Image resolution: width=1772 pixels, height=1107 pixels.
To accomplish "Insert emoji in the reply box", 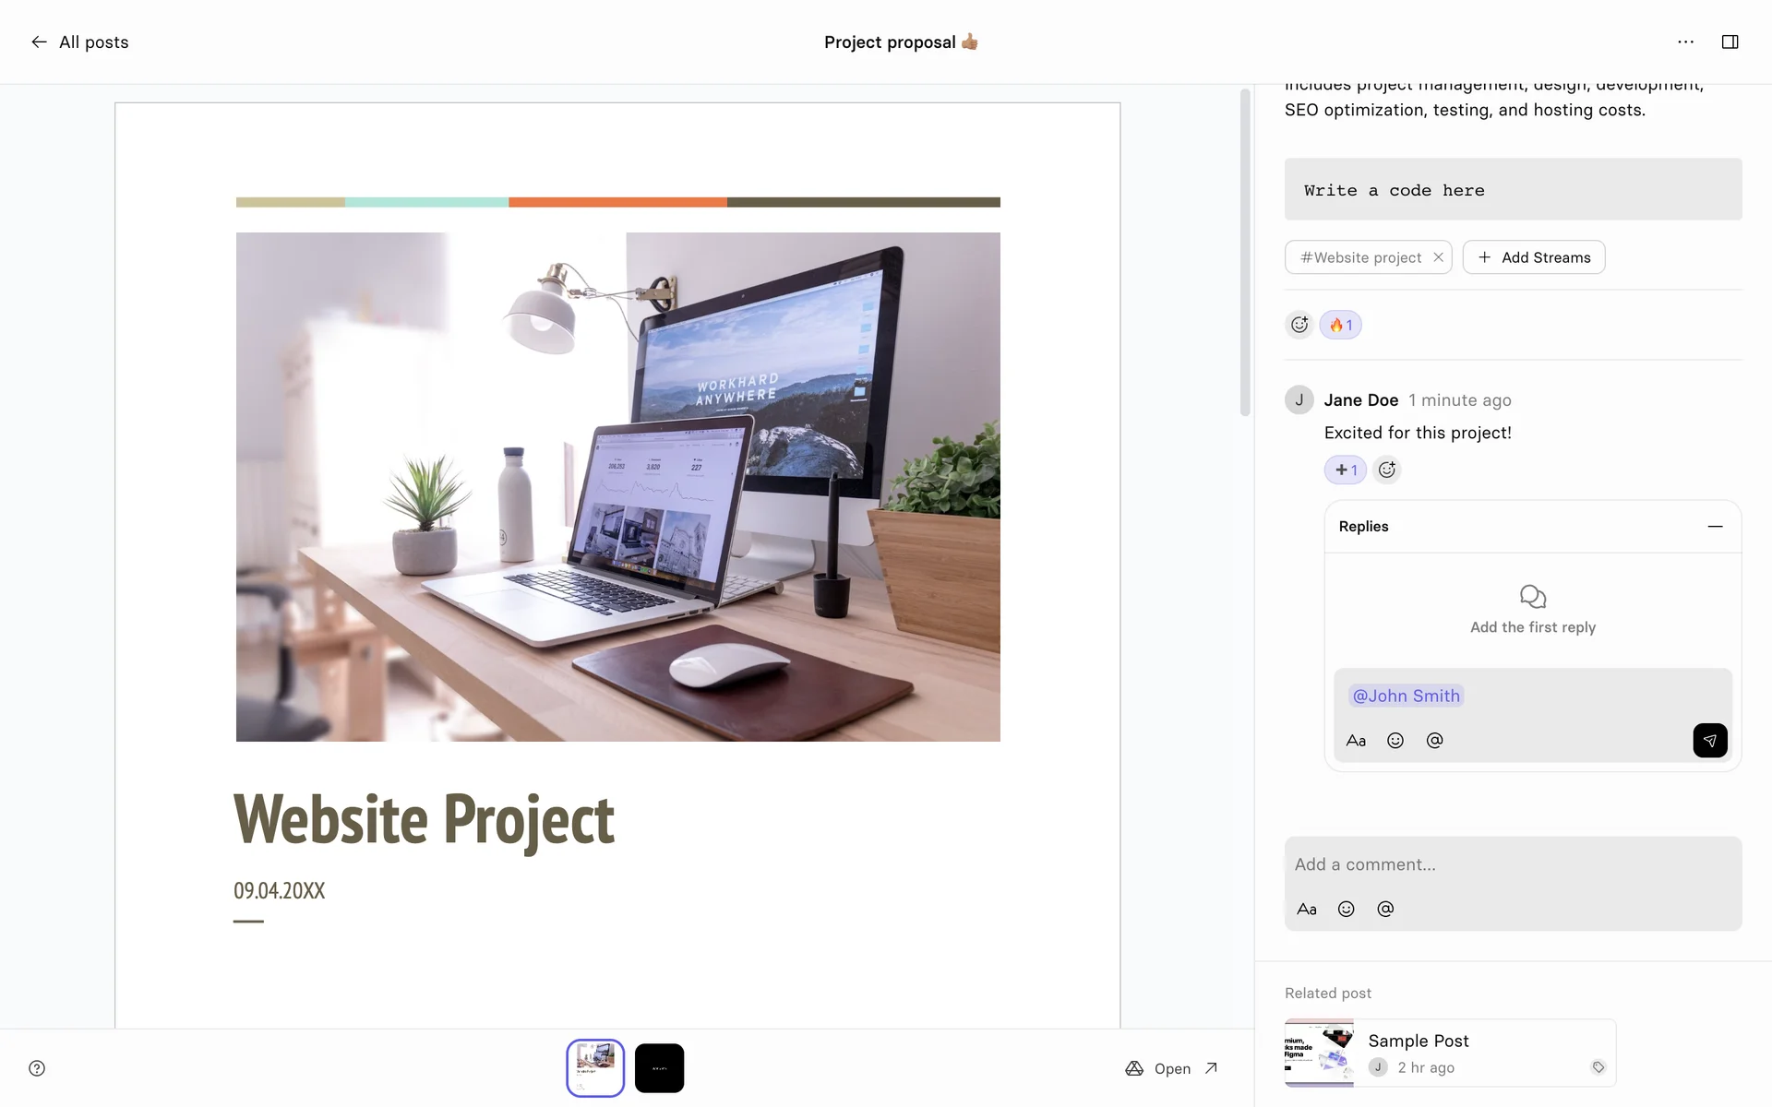I will point(1395,741).
